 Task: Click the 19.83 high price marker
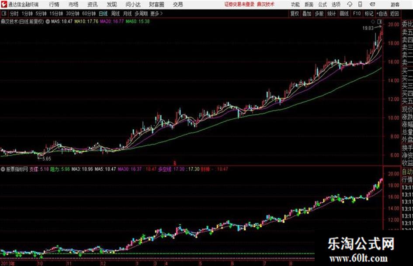368,28
